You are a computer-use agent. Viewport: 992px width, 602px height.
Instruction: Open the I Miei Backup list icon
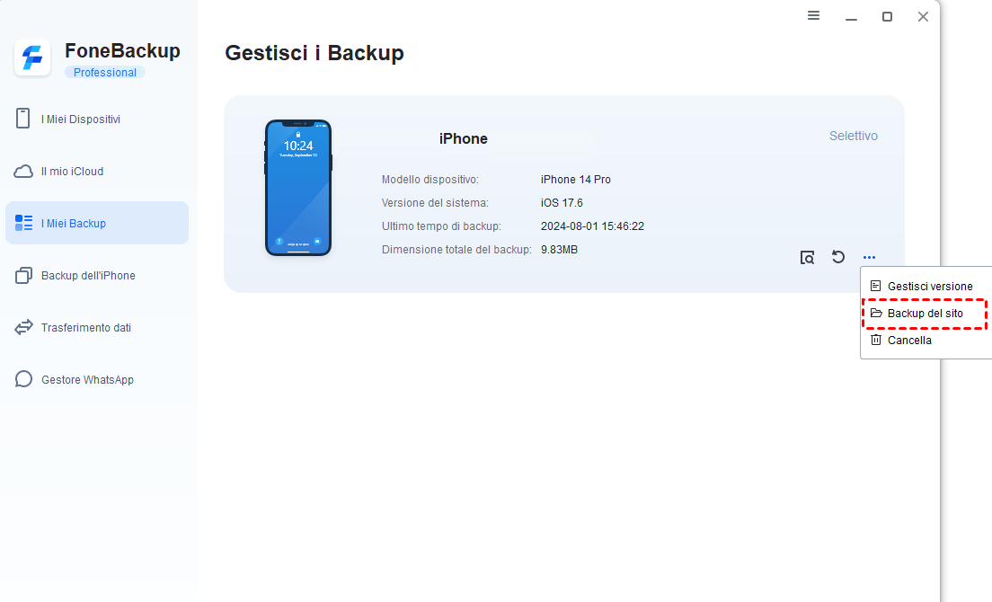coord(23,223)
